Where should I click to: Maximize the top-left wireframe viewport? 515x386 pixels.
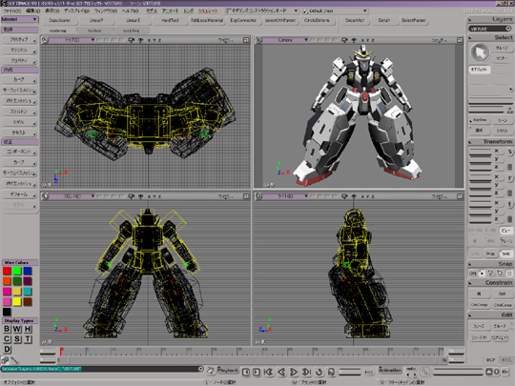(246, 40)
